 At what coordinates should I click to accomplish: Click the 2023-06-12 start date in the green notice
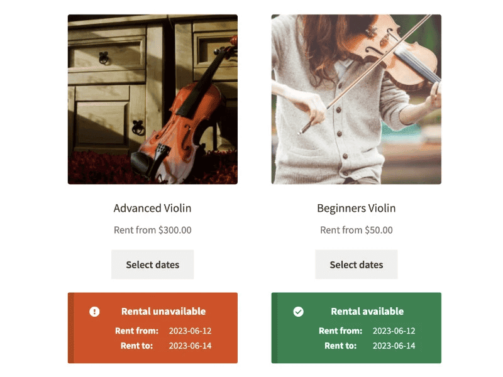tap(394, 331)
